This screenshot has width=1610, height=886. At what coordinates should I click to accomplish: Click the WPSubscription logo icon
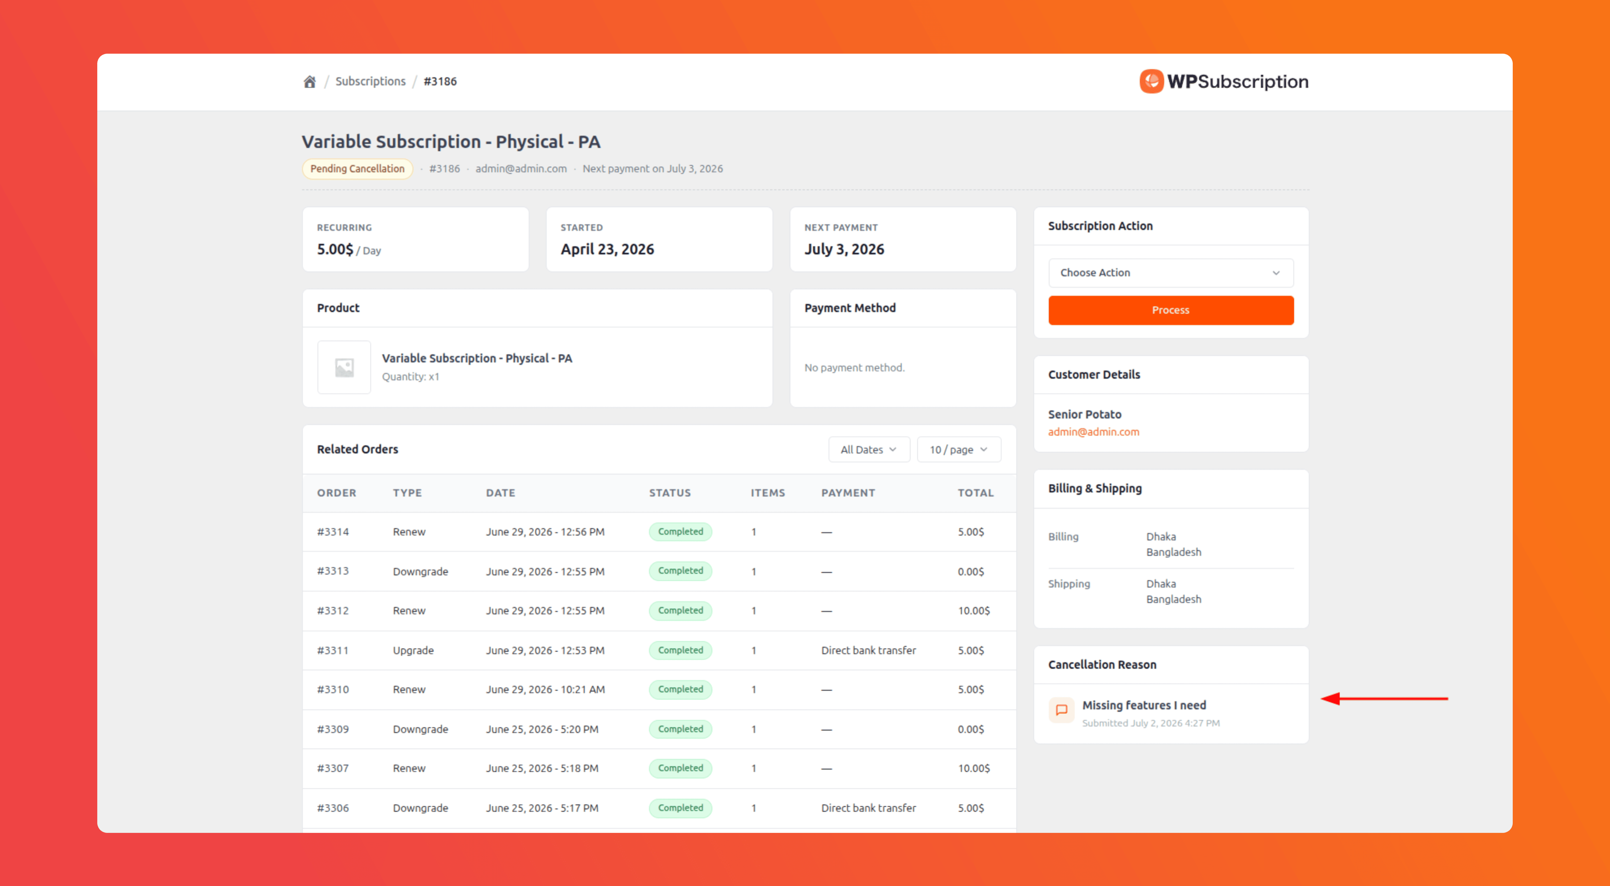click(x=1151, y=81)
